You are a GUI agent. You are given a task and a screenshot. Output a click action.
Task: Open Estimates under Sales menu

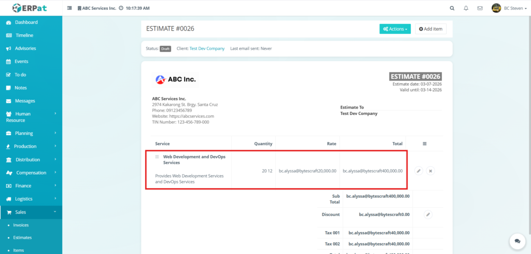click(22, 237)
